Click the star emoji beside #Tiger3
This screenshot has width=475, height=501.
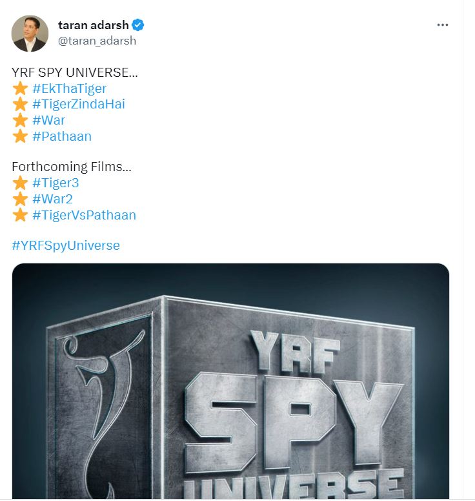pos(20,183)
